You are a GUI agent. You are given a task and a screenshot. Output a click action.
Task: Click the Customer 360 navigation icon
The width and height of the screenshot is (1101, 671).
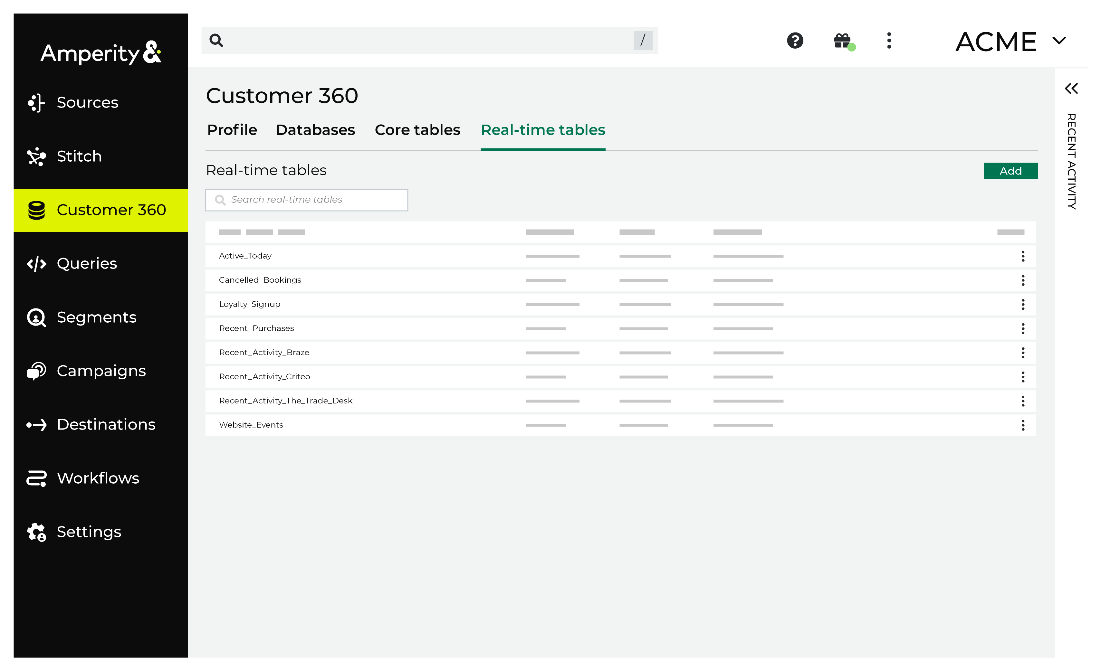click(x=36, y=210)
